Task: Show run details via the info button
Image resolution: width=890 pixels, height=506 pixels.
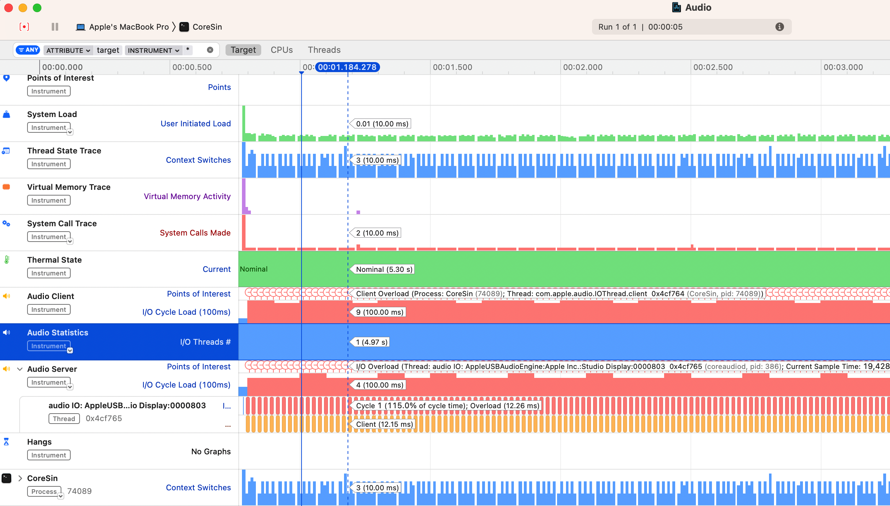Action: coord(780,27)
